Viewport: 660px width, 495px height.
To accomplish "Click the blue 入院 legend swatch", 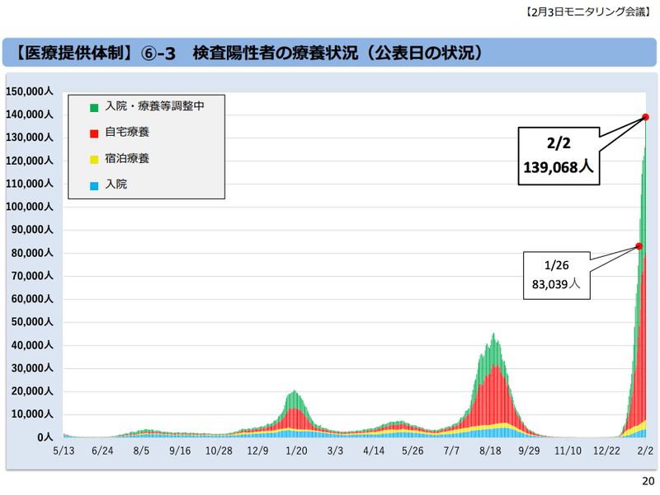I will (x=95, y=185).
